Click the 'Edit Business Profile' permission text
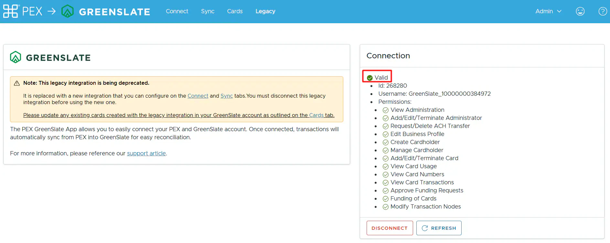 (x=417, y=134)
